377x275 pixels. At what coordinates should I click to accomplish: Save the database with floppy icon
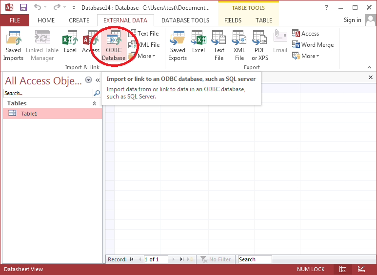tap(23, 7)
